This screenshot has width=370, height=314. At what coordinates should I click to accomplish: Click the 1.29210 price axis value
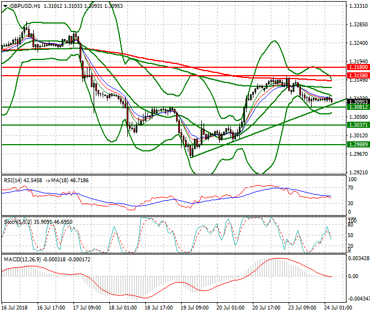pos(358,173)
